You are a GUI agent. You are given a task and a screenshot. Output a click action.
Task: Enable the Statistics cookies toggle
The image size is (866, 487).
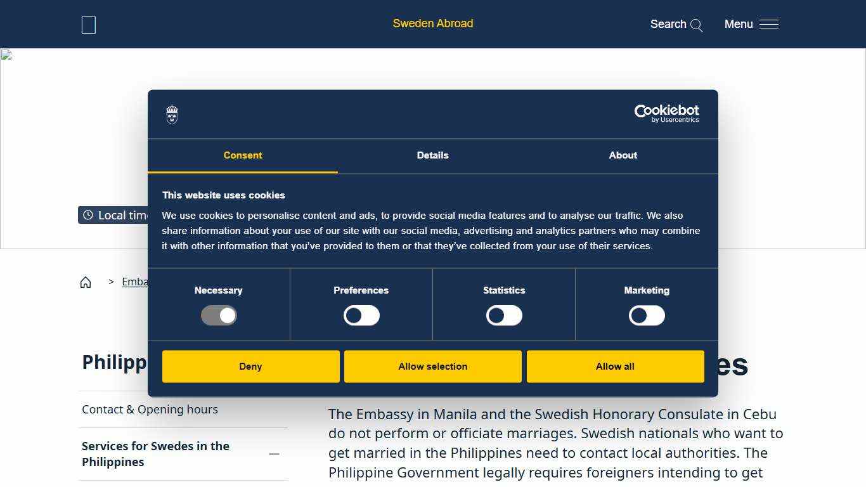pos(504,315)
